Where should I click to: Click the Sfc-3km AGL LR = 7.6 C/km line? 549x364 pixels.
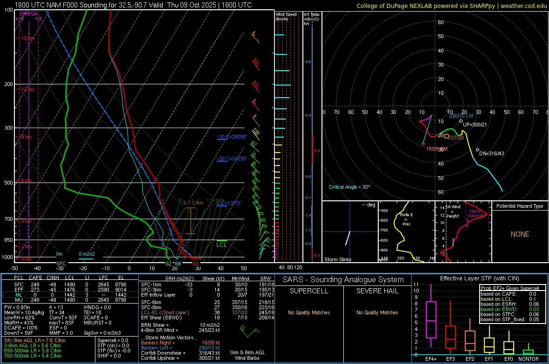[x=35, y=341]
